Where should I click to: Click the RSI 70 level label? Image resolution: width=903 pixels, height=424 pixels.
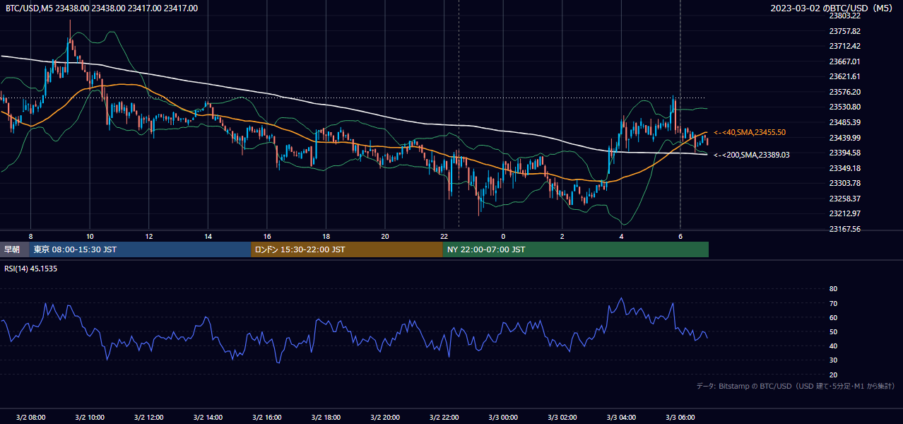click(833, 303)
